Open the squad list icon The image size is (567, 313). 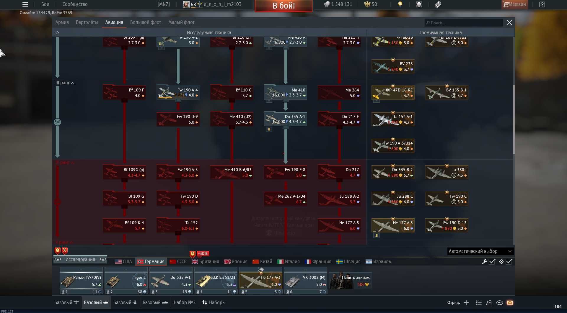(479, 303)
